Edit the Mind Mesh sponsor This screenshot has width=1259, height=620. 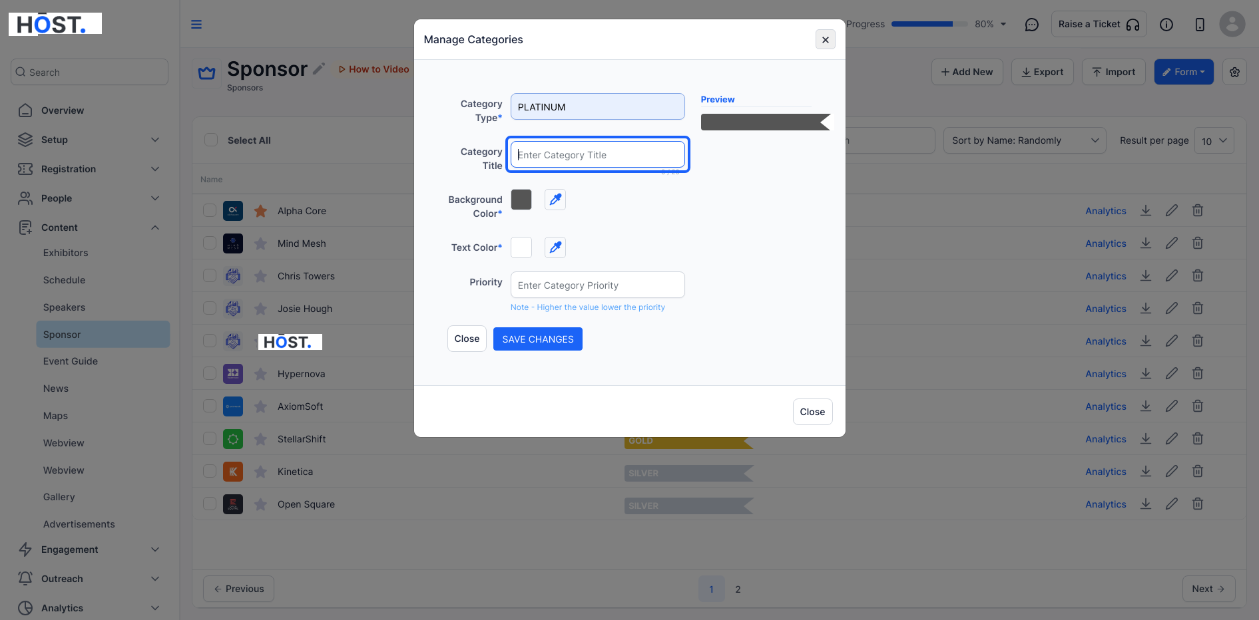[1172, 243]
